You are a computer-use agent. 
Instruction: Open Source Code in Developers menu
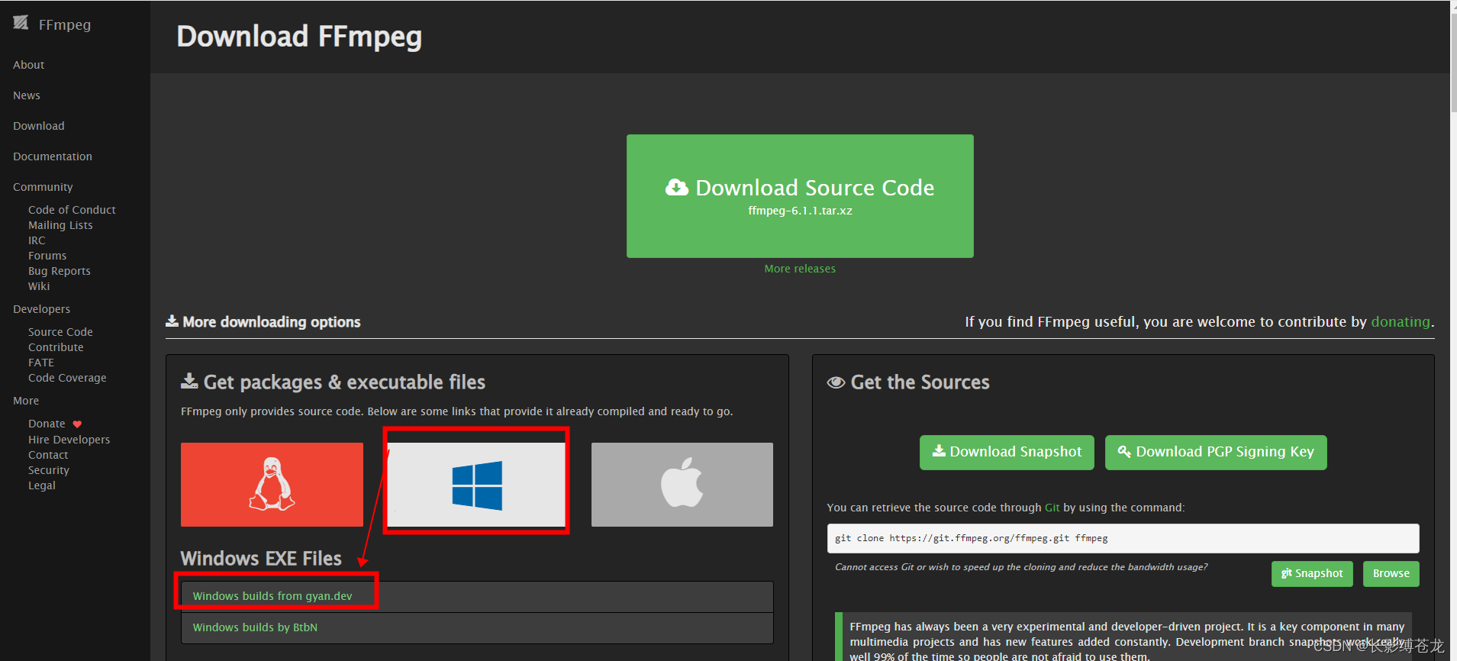tap(60, 332)
